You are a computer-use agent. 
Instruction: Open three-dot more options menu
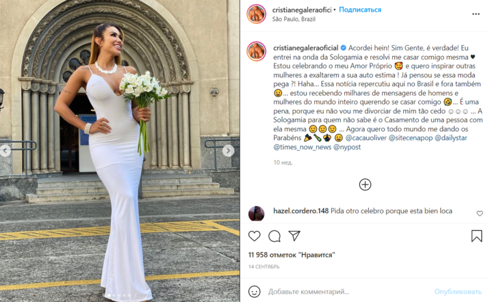pyautogui.click(x=476, y=14)
